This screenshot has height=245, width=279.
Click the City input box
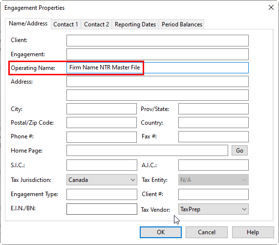[x=102, y=109]
